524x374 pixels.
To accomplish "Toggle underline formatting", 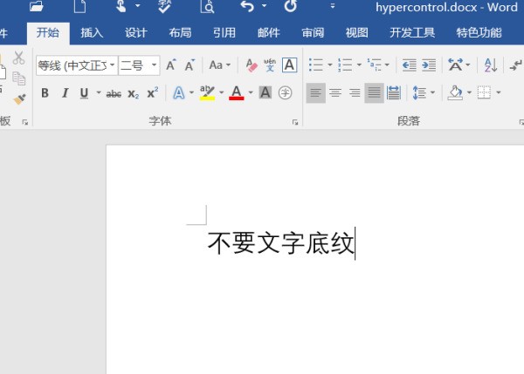I will (x=84, y=93).
